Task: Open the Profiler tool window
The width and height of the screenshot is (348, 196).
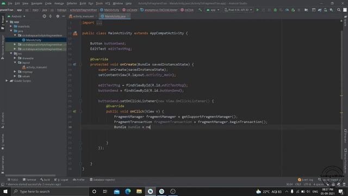Action: [79, 180]
